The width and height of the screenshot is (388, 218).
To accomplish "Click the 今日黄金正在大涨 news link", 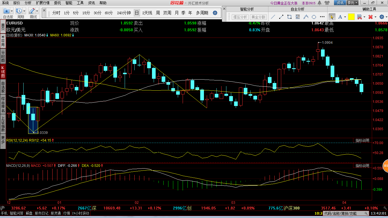I will click(x=284, y=3).
